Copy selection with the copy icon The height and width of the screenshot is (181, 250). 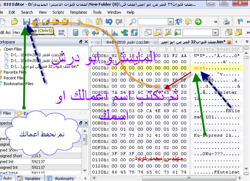(89, 21)
